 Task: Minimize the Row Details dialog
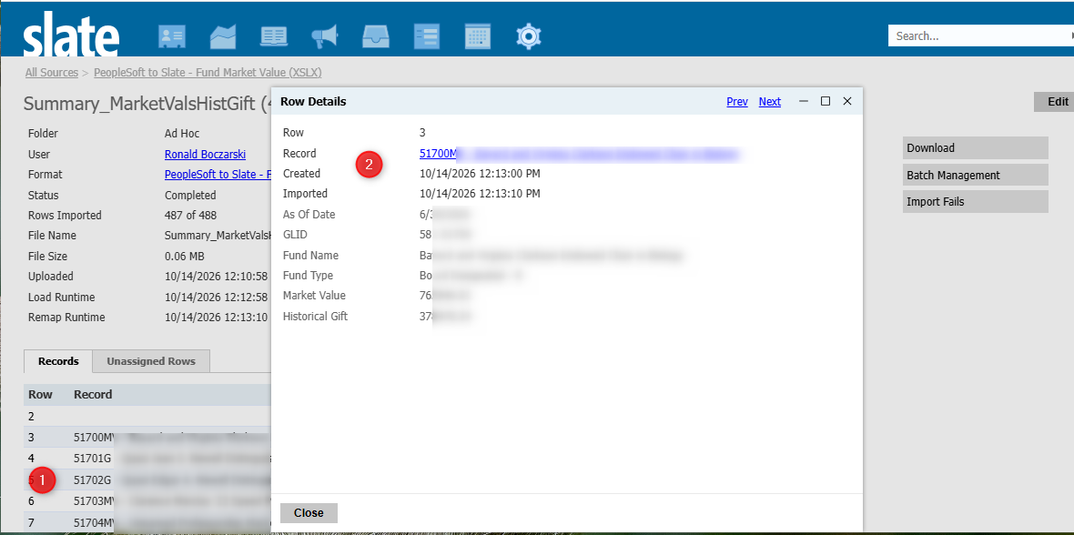point(804,101)
